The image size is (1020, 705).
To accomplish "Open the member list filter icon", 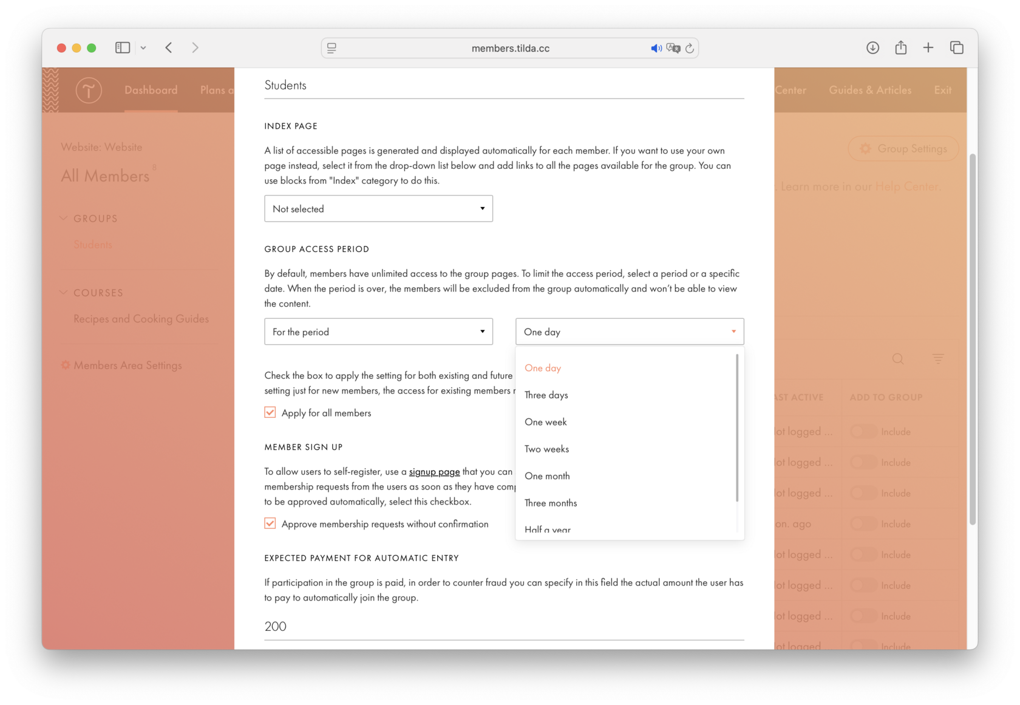I will [x=938, y=358].
